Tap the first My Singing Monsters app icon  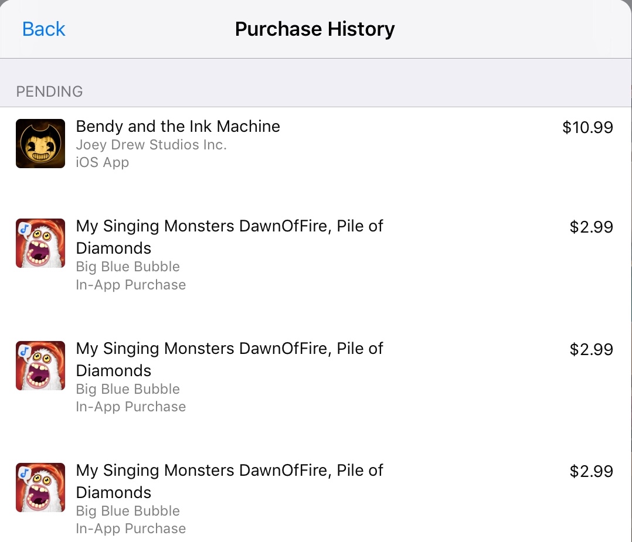(40, 243)
